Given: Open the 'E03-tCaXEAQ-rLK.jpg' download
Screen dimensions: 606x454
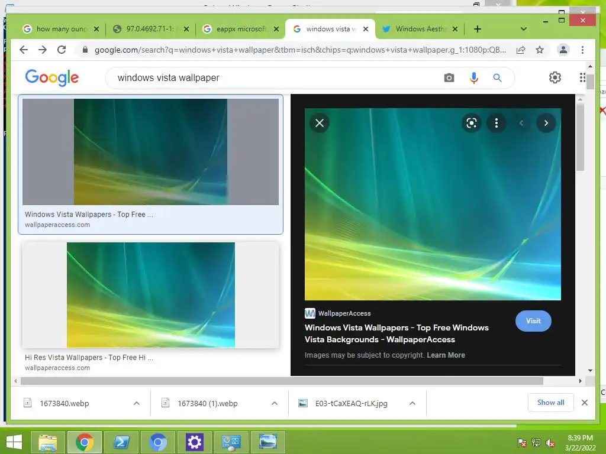Looking at the screenshot, I should click(x=350, y=403).
